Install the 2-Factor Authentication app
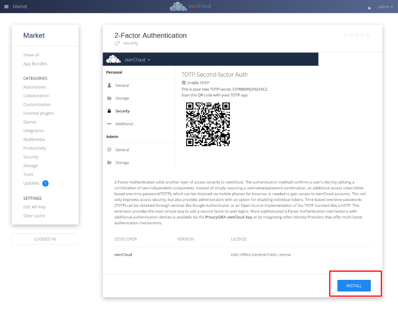Viewport: 398px width, 309px height. click(354, 286)
